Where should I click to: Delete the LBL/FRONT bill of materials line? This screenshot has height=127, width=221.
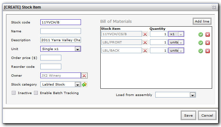tap(208, 43)
